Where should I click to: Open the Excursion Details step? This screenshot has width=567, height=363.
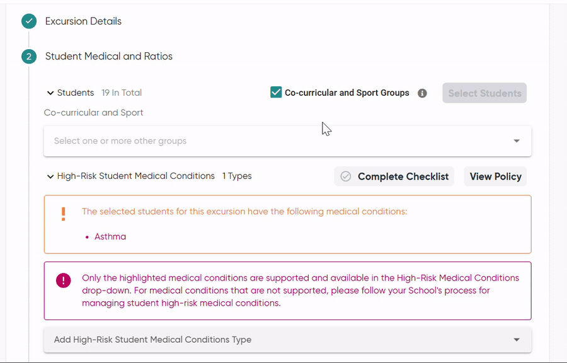[83, 21]
